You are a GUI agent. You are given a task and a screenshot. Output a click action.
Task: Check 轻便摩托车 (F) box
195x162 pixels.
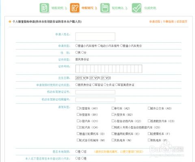click(149, 134)
